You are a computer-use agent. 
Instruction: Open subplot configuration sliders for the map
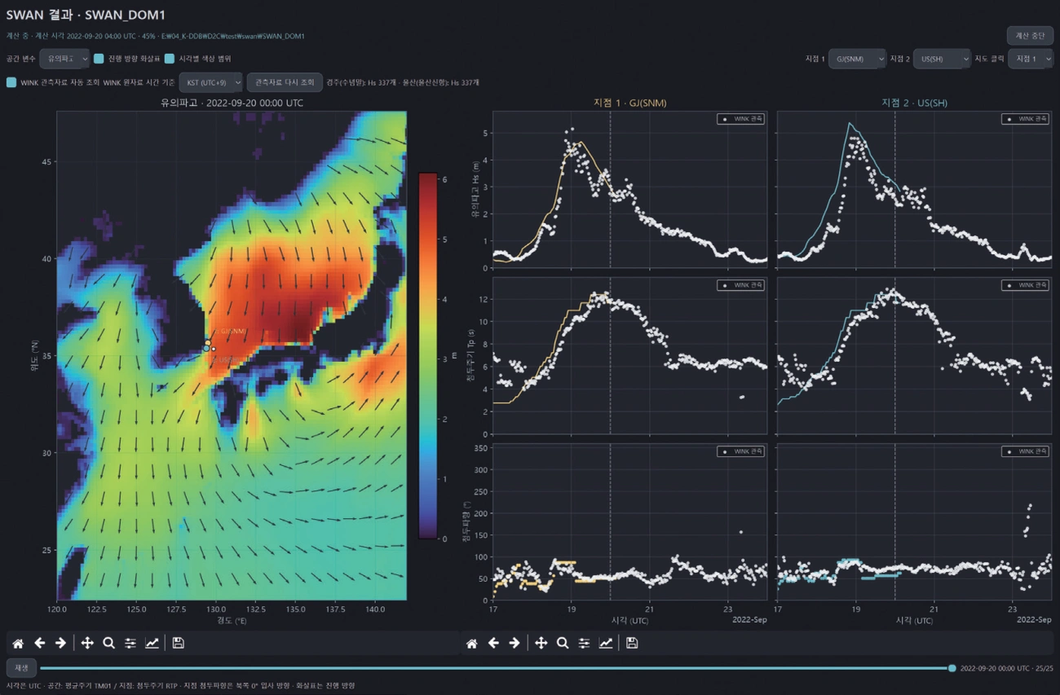pos(130,643)
